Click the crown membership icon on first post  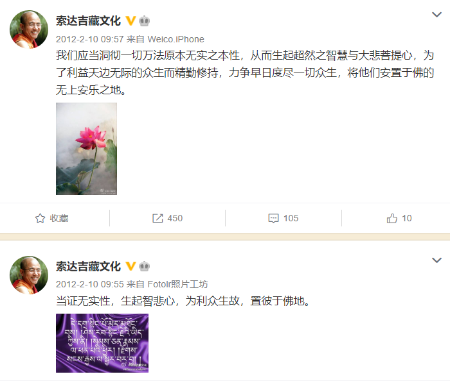coord(145,21)
